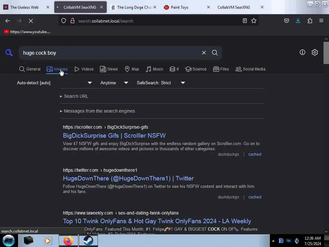Open the downloads panel
The width and height of the screenshot is (329, 247).
[298, 21]
